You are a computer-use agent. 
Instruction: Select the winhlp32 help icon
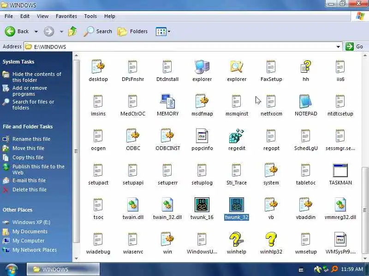[x=271, y=239]
